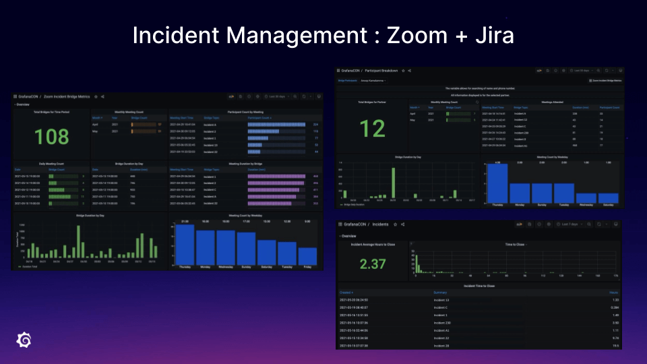
Task: Select Incident C row in Incident Time to Close
Action: (x=479, y=307)
